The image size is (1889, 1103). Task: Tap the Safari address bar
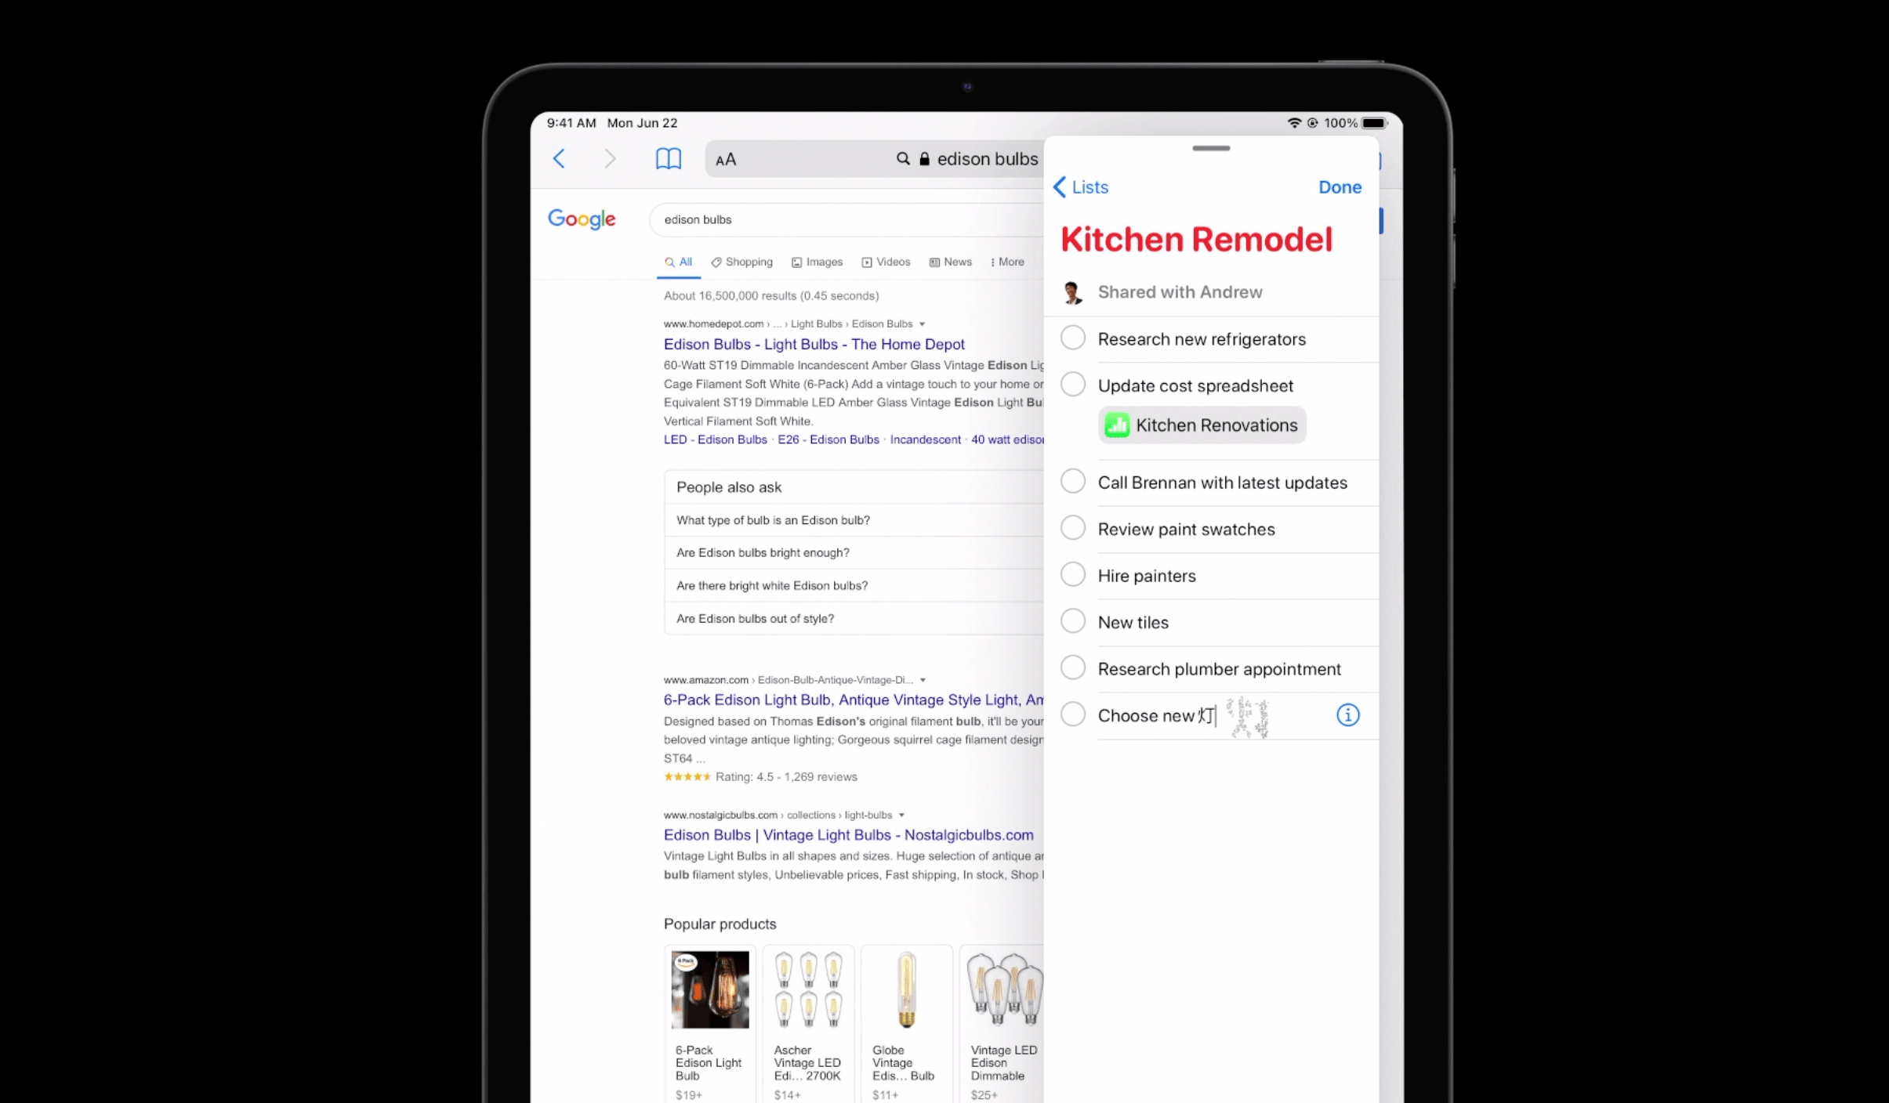pyautogui.click(x=875, y=159)
